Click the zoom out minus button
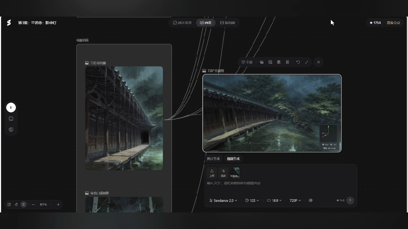The width and height of the screenshot is (408, 229). click(x=33, y=204)
